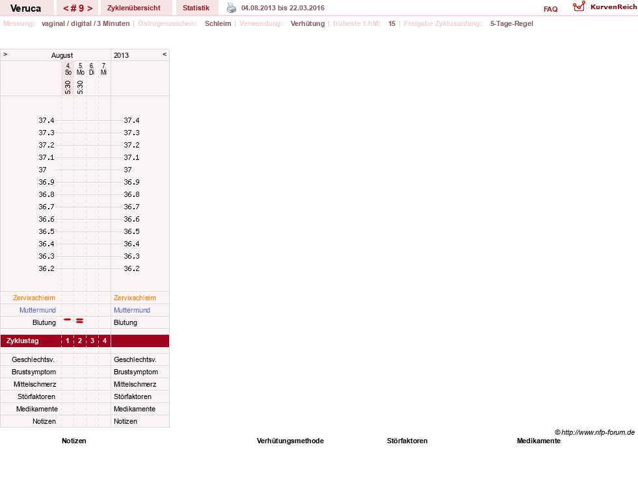Click the bottom Störfaktoren heading
638x479 pixels.
(x=407, y=441)
